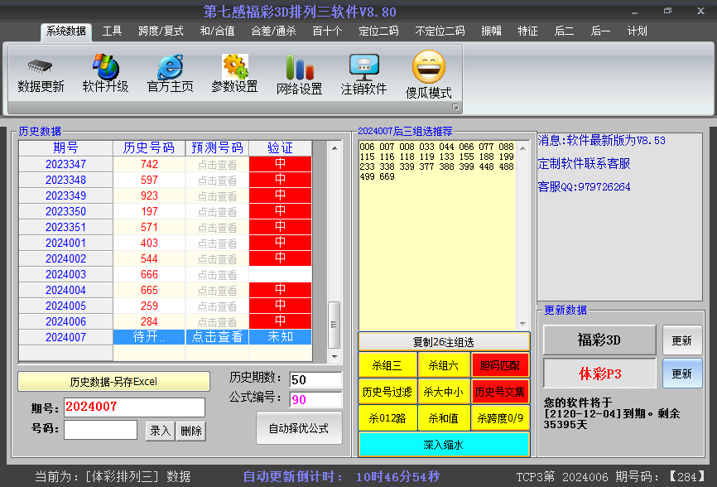The width and height of the screenshot is (717, 487).
Task: Open the 定位二码 tab
Action: [378, 31]
